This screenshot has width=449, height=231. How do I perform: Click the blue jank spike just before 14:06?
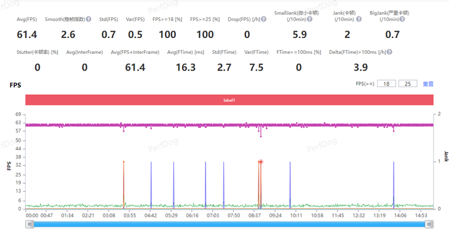click(x=394, y=186)
